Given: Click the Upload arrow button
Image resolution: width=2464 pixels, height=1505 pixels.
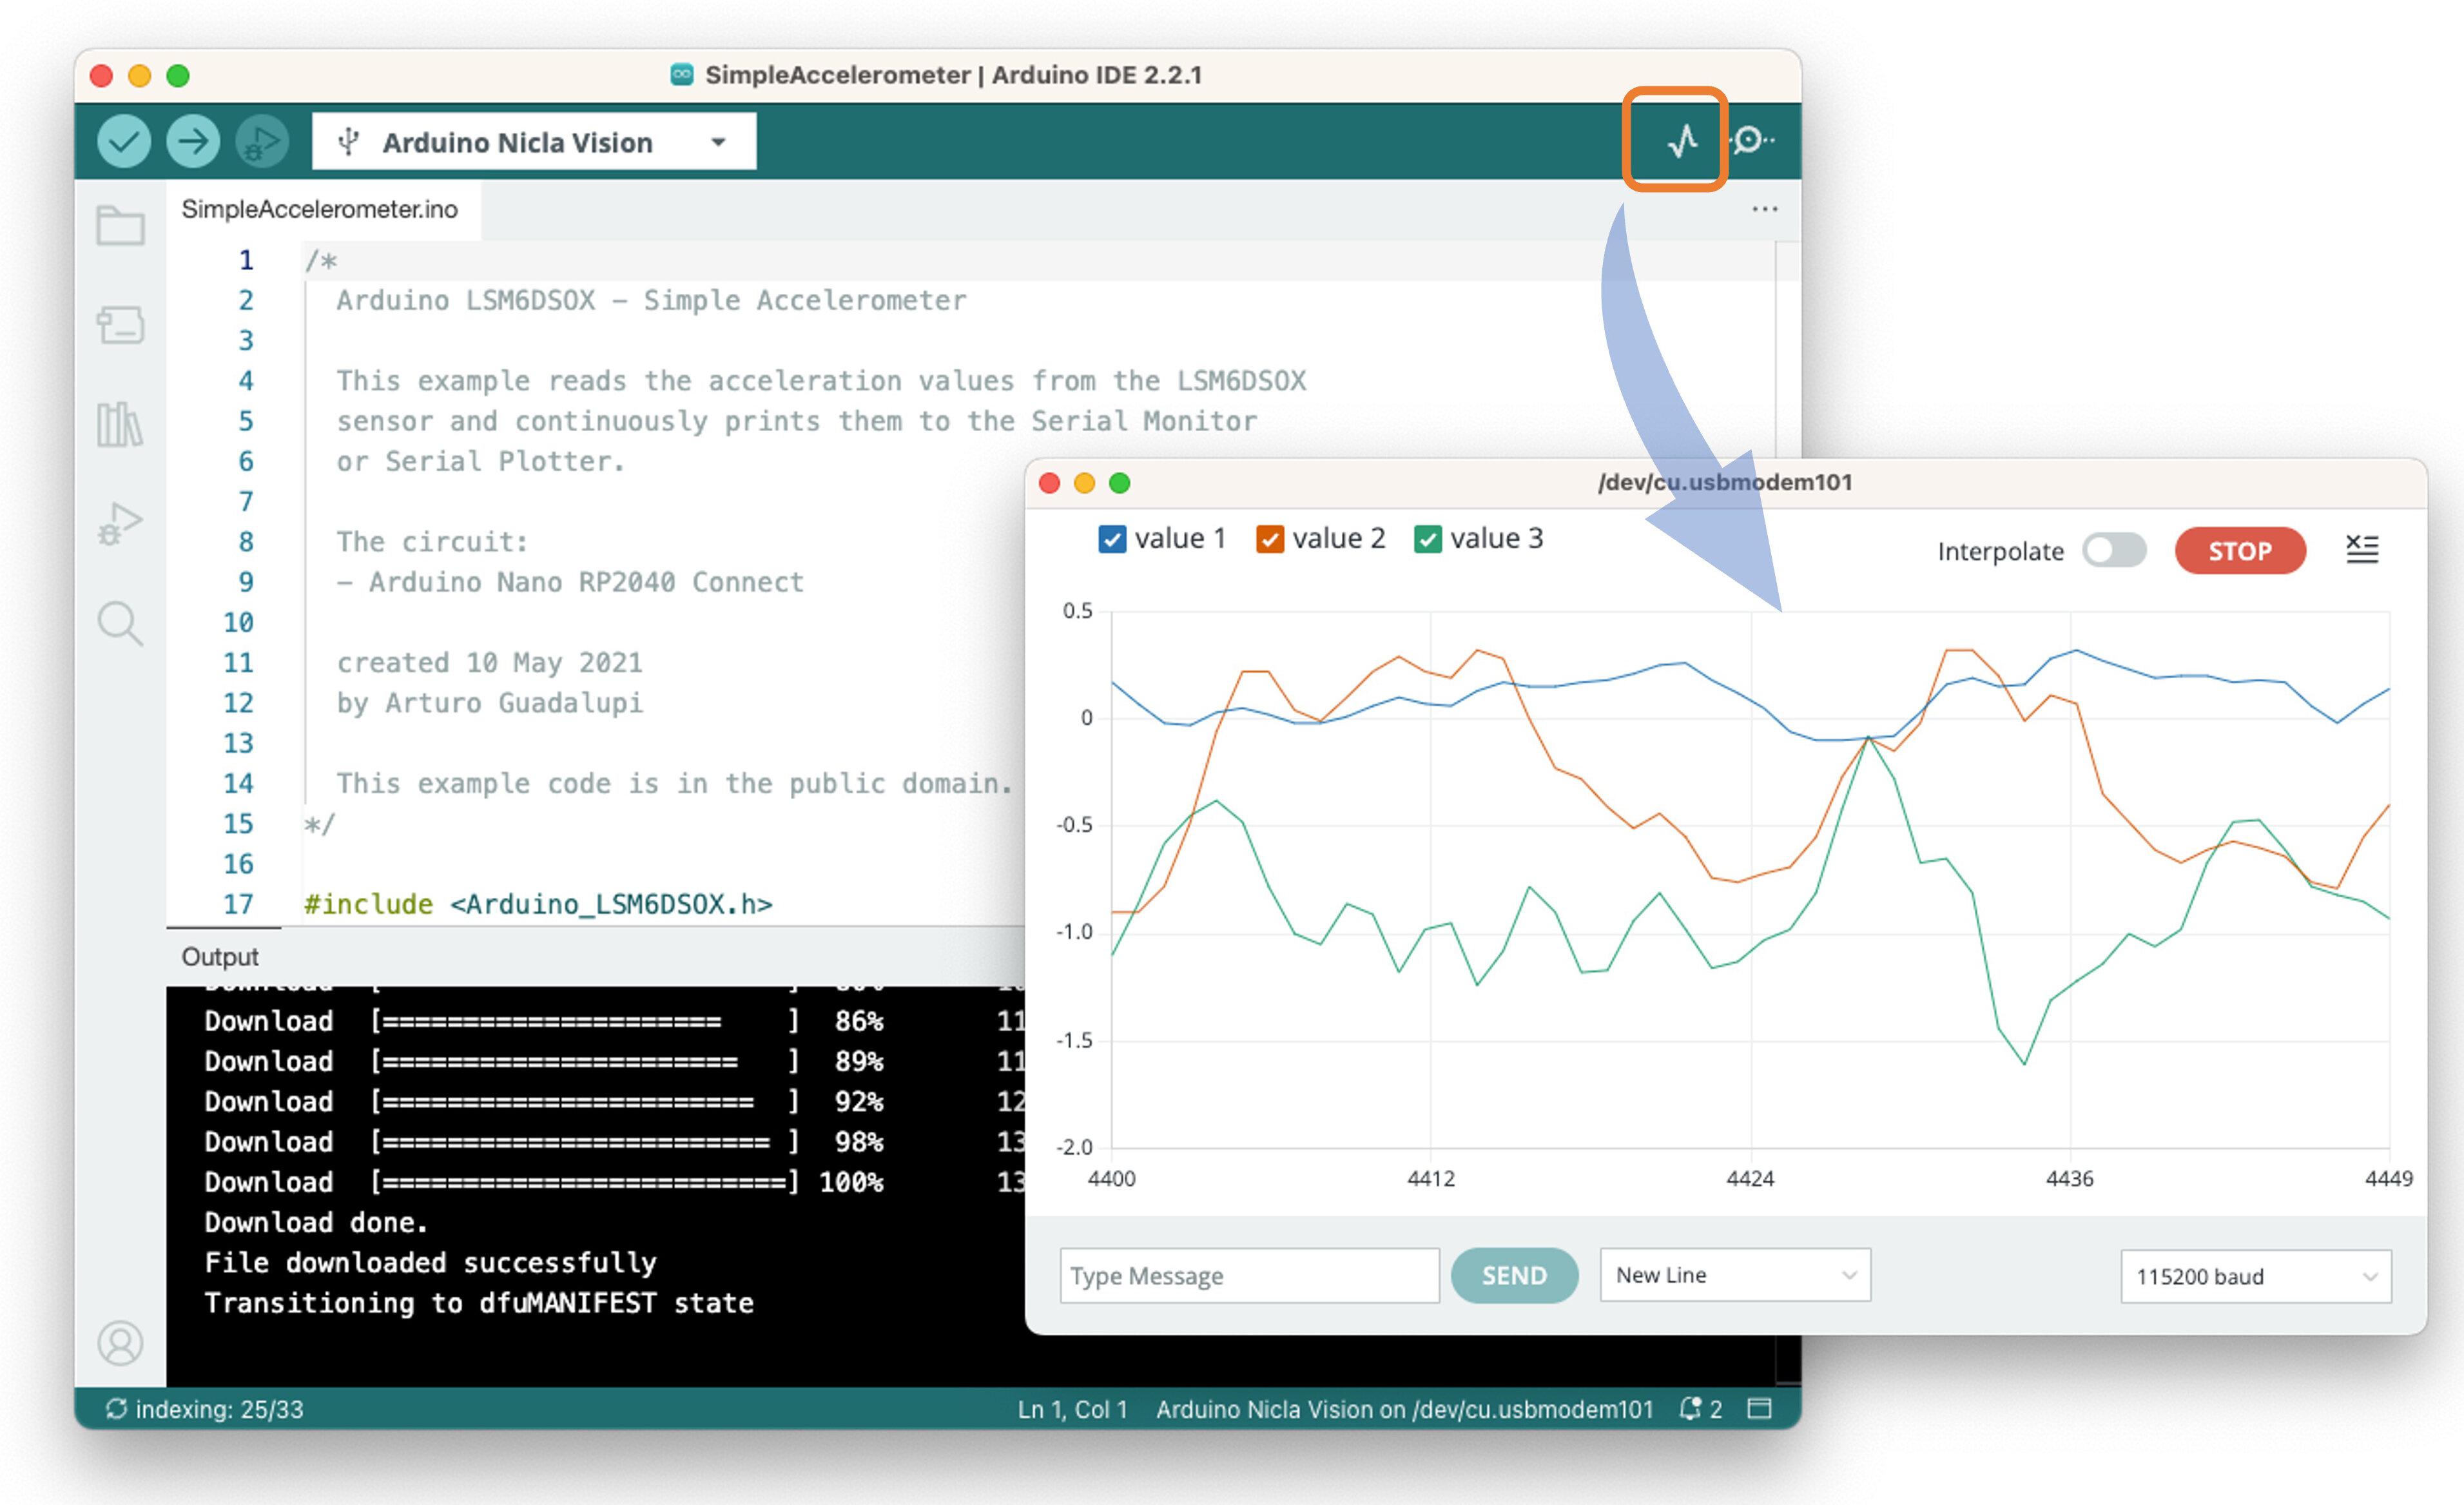Looking at the screenshot, I should point(193,142).
